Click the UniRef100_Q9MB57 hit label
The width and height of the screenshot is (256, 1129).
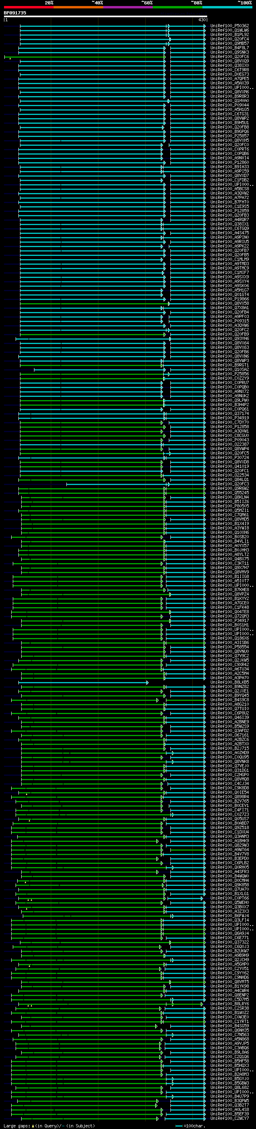tap(229, 43)
